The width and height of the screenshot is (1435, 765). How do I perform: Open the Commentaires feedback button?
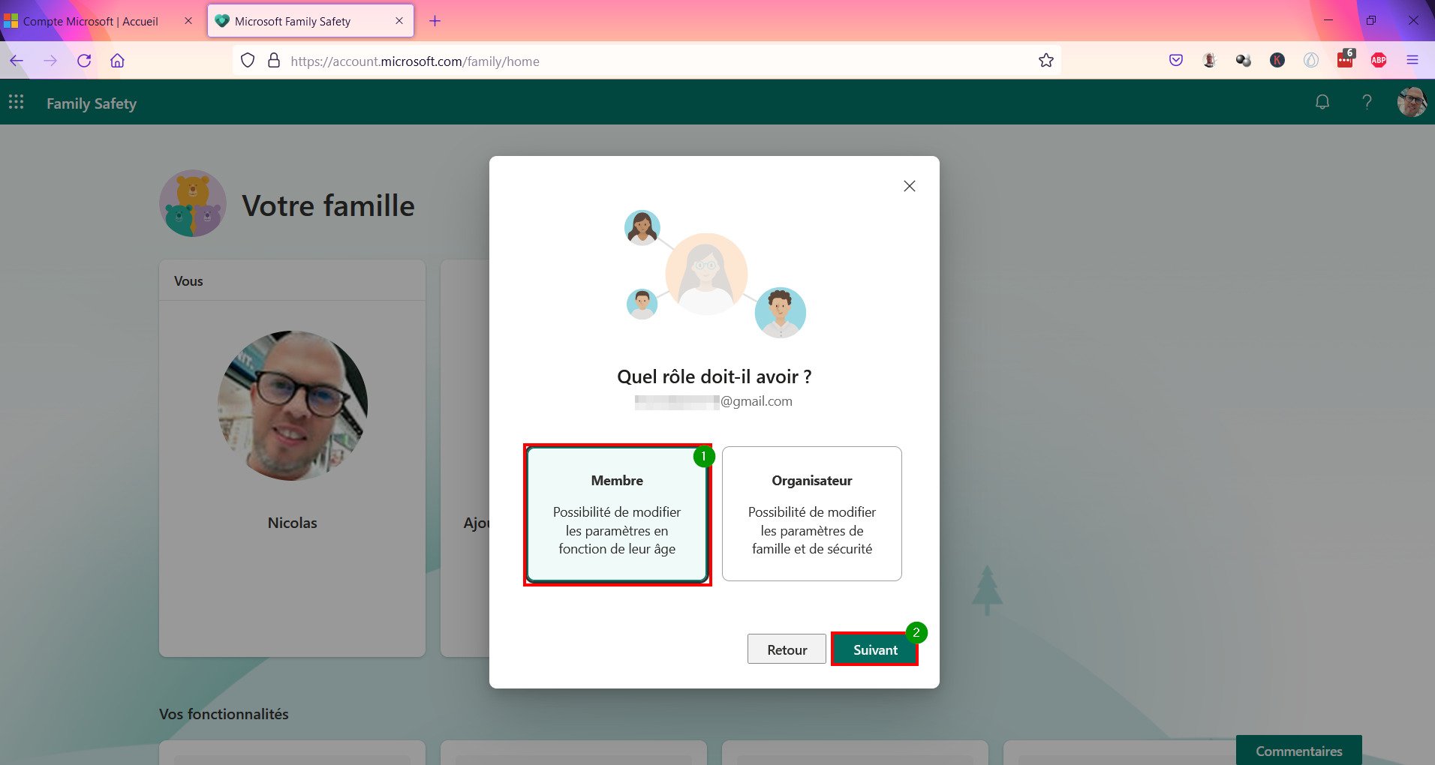click(1299, 751)
